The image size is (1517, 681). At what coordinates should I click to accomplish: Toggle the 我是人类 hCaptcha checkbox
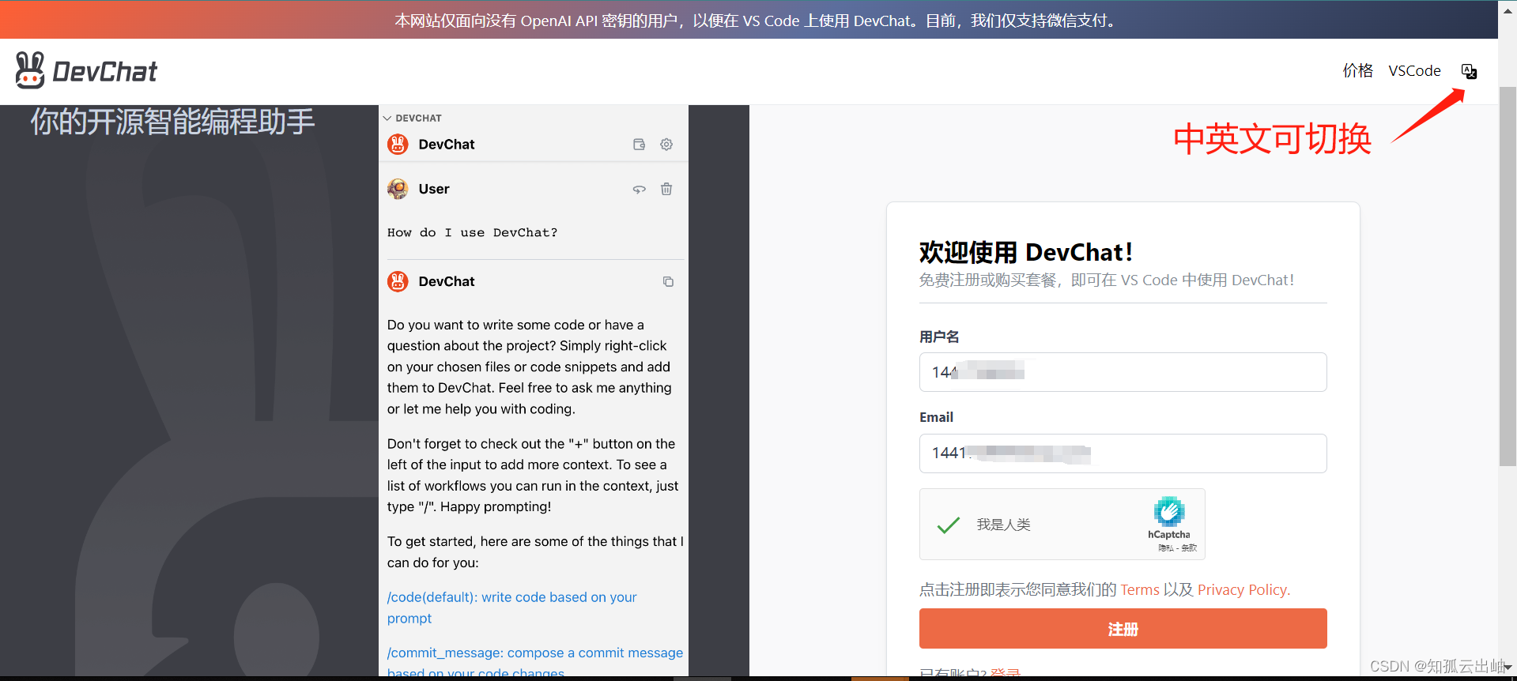948,525
